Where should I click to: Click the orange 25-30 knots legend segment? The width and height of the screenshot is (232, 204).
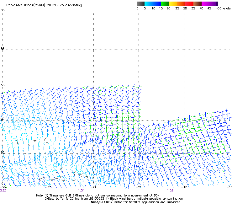point(181,4)
